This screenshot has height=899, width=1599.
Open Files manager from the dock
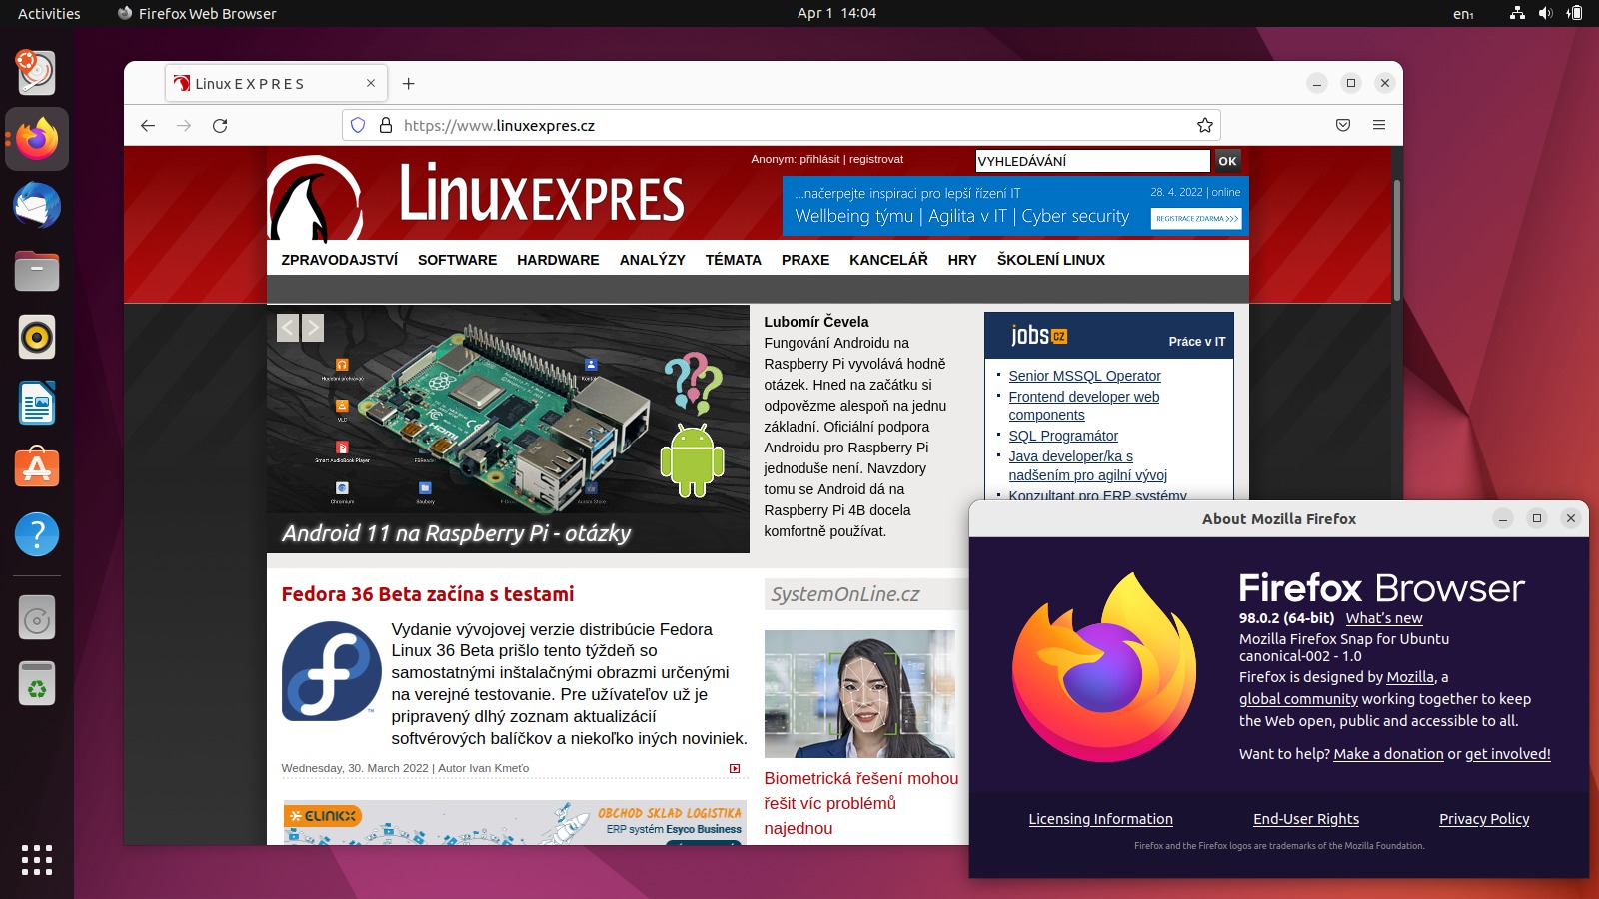point(37,271)
